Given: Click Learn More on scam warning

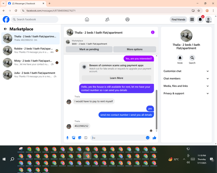Looking at the screenshot, I should coord(116,78).
